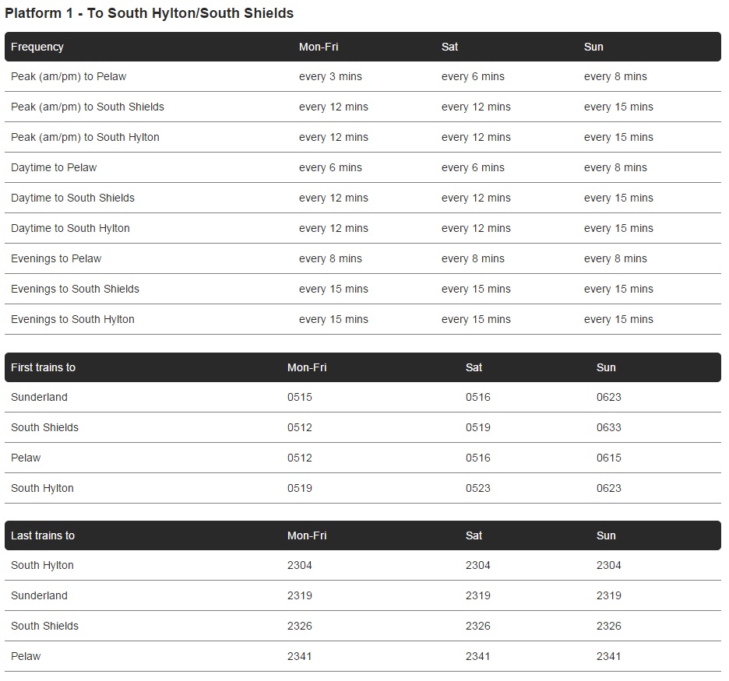Image resolution: width=729 pixels, height=681 pixels.
Task: Select the Evenings to Pelaw row label
Action: (x=56, y=258)
